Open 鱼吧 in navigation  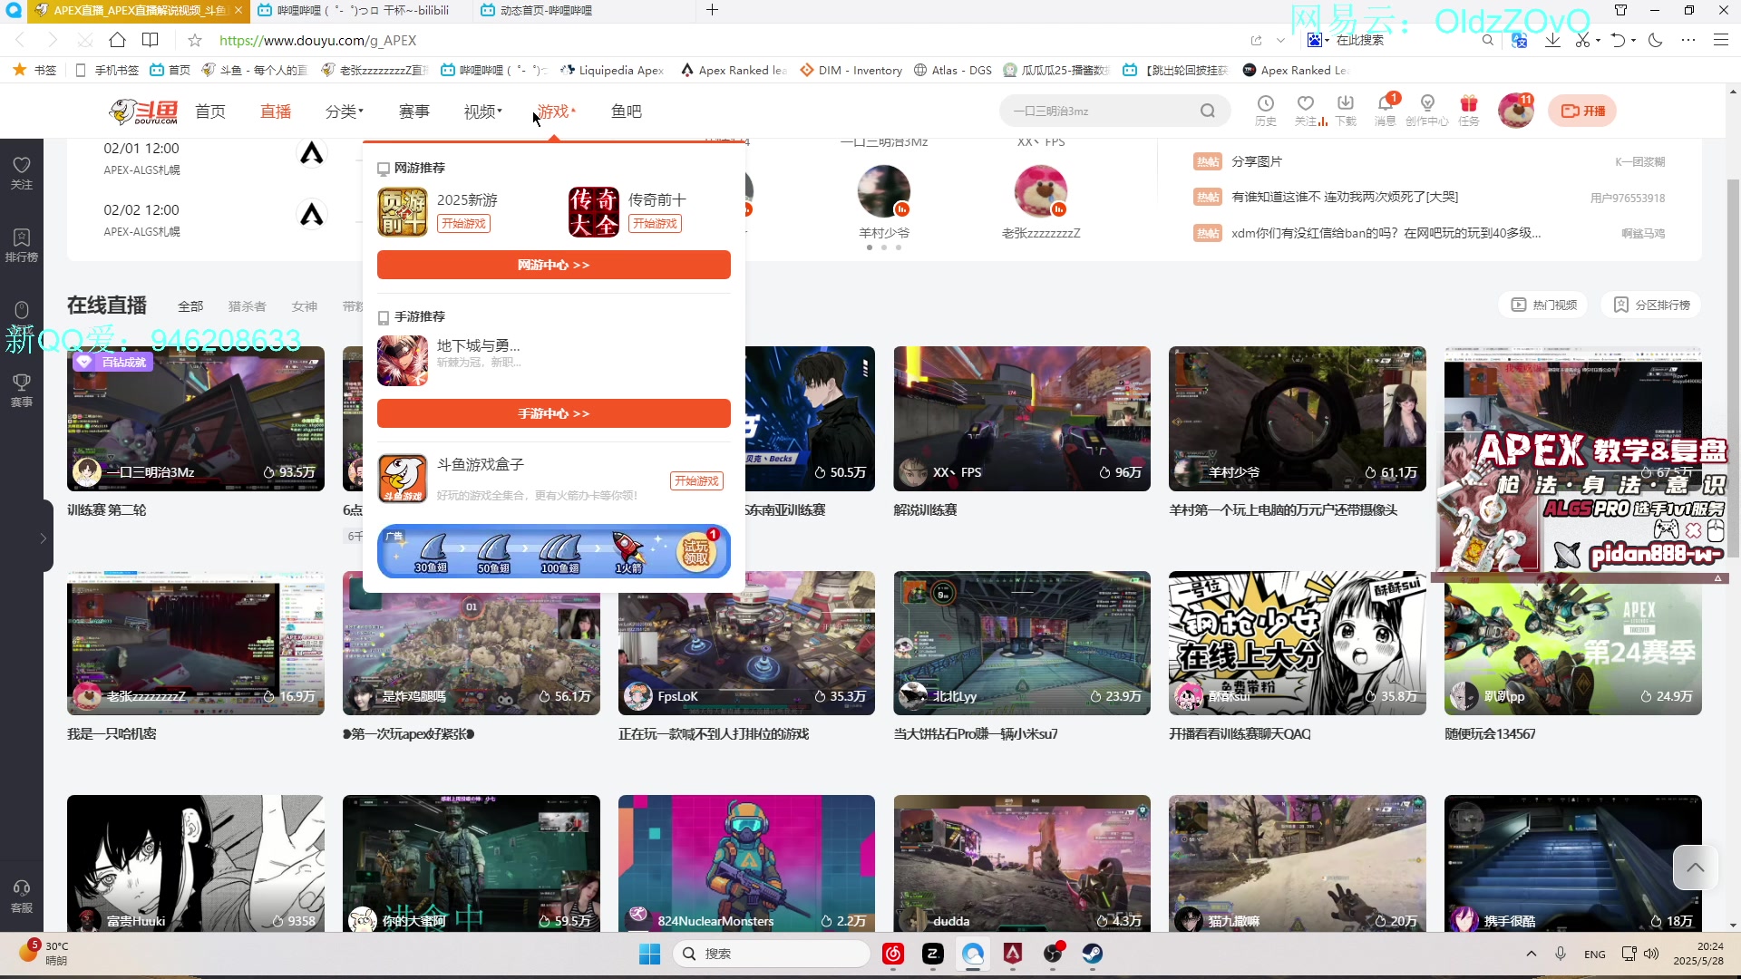point(627,111)
